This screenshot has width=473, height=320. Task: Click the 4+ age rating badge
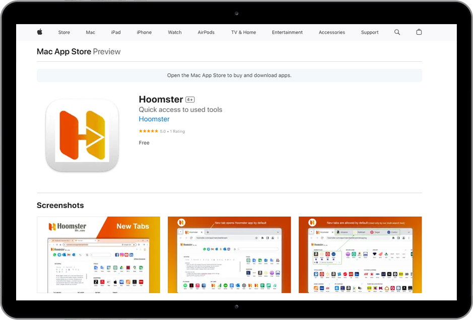coord(190,99)
